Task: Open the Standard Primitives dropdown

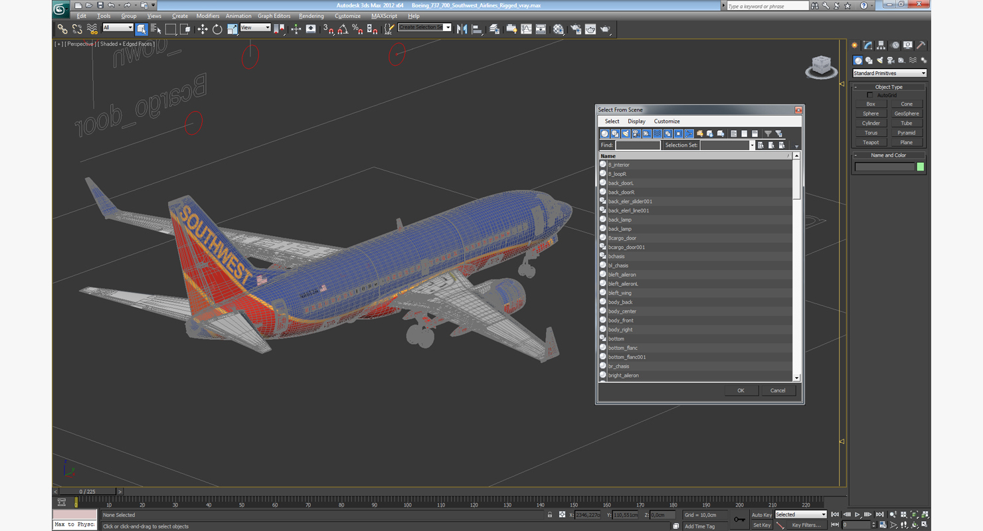Action: (x=889, y=73)
